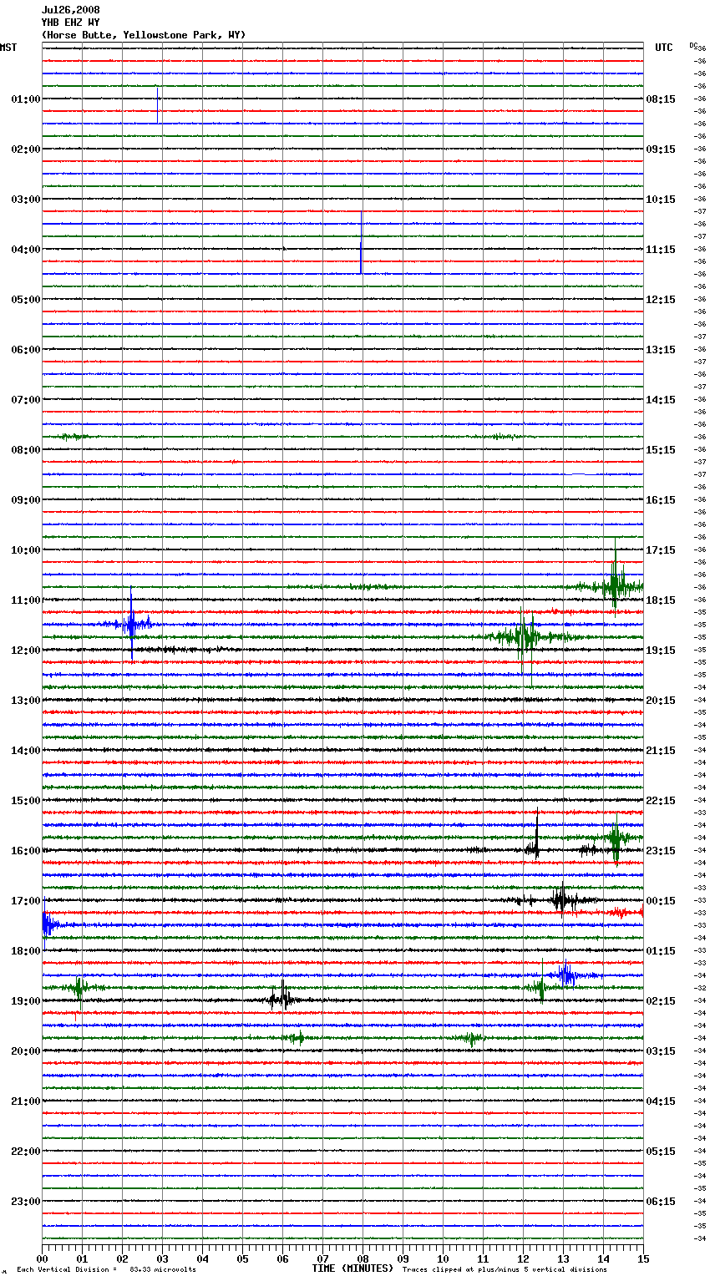Image resolution: width=710 pixels, height=1281 pixels.
Task: Select the 05:00 MST time label
Action: [26, 300]
